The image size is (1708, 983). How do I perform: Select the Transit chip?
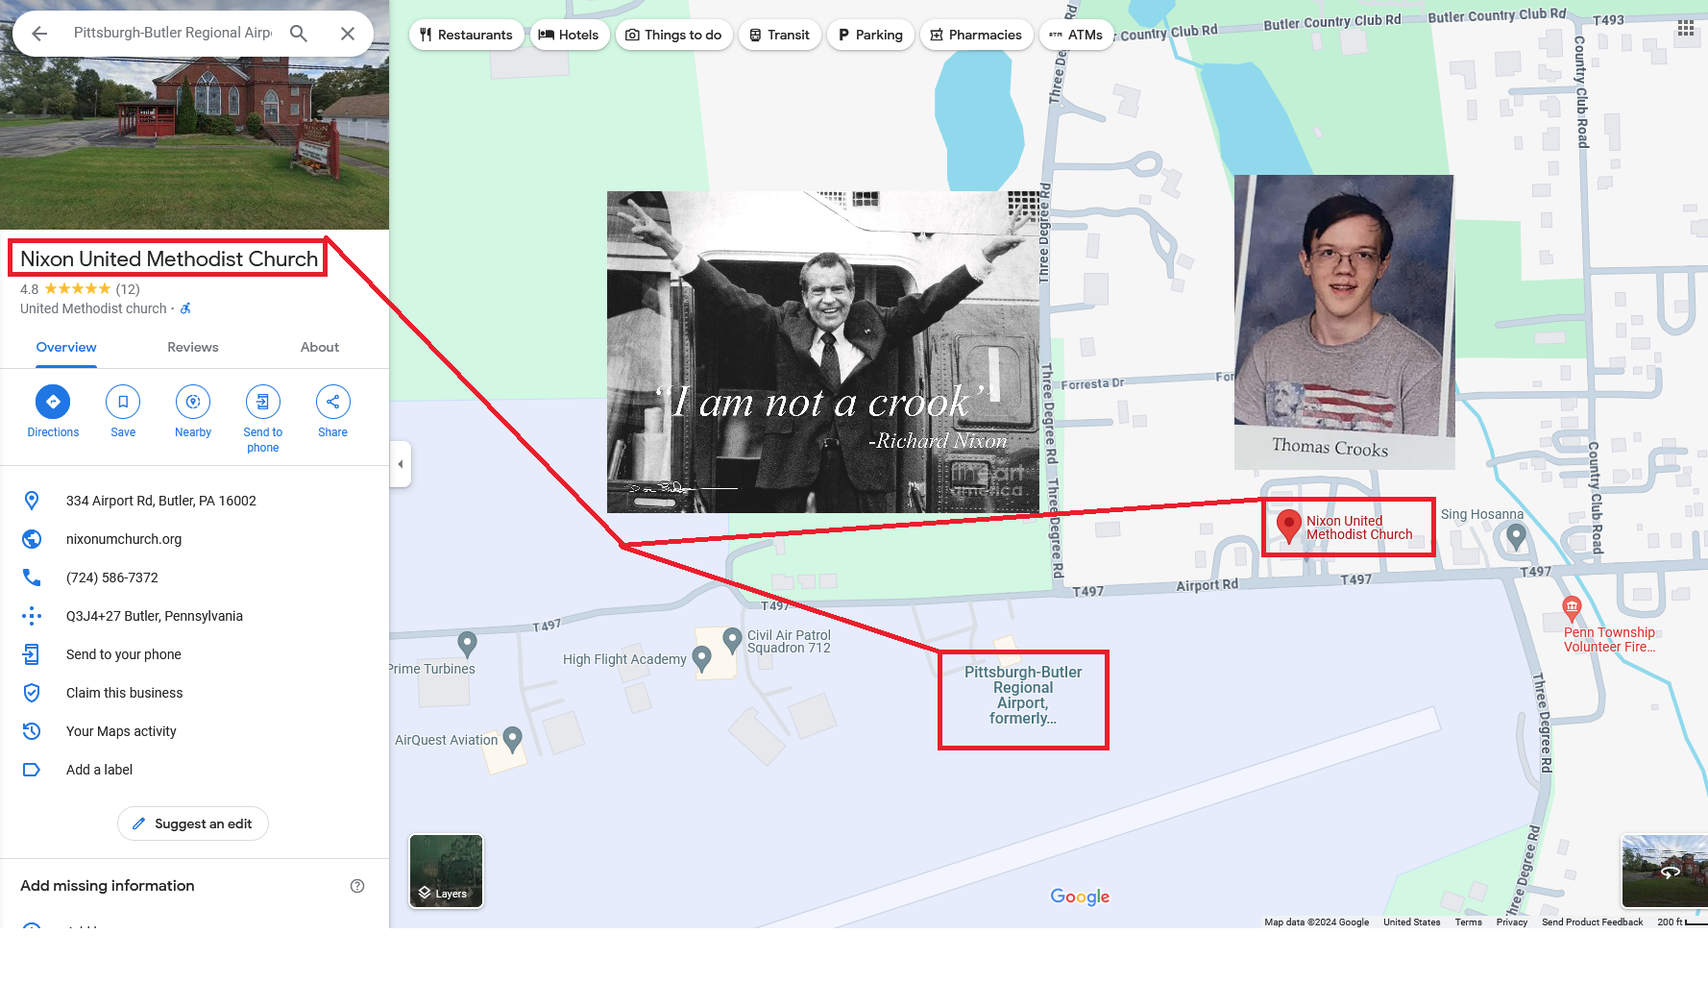click(780, 35)
